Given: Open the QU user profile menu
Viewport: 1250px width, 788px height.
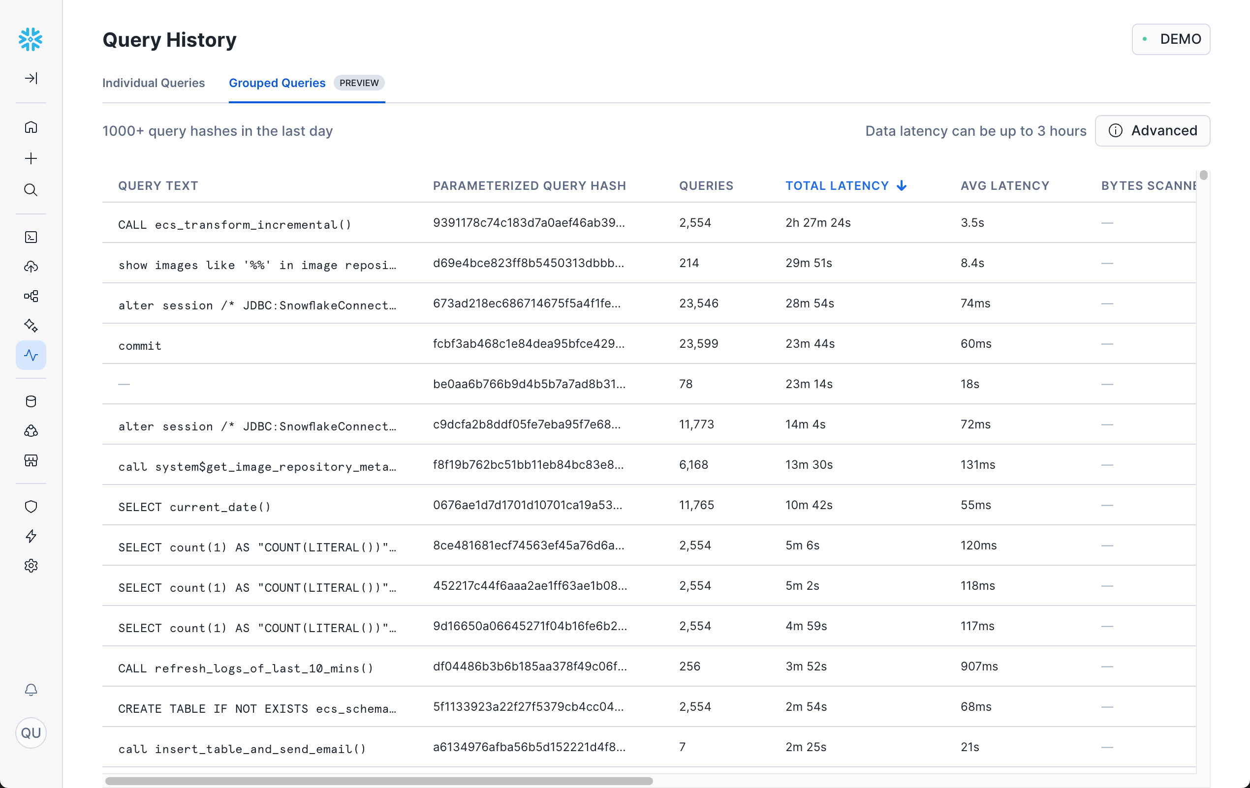Looking at the screenshot, I should pyautogui.click(x=31, y=733).
